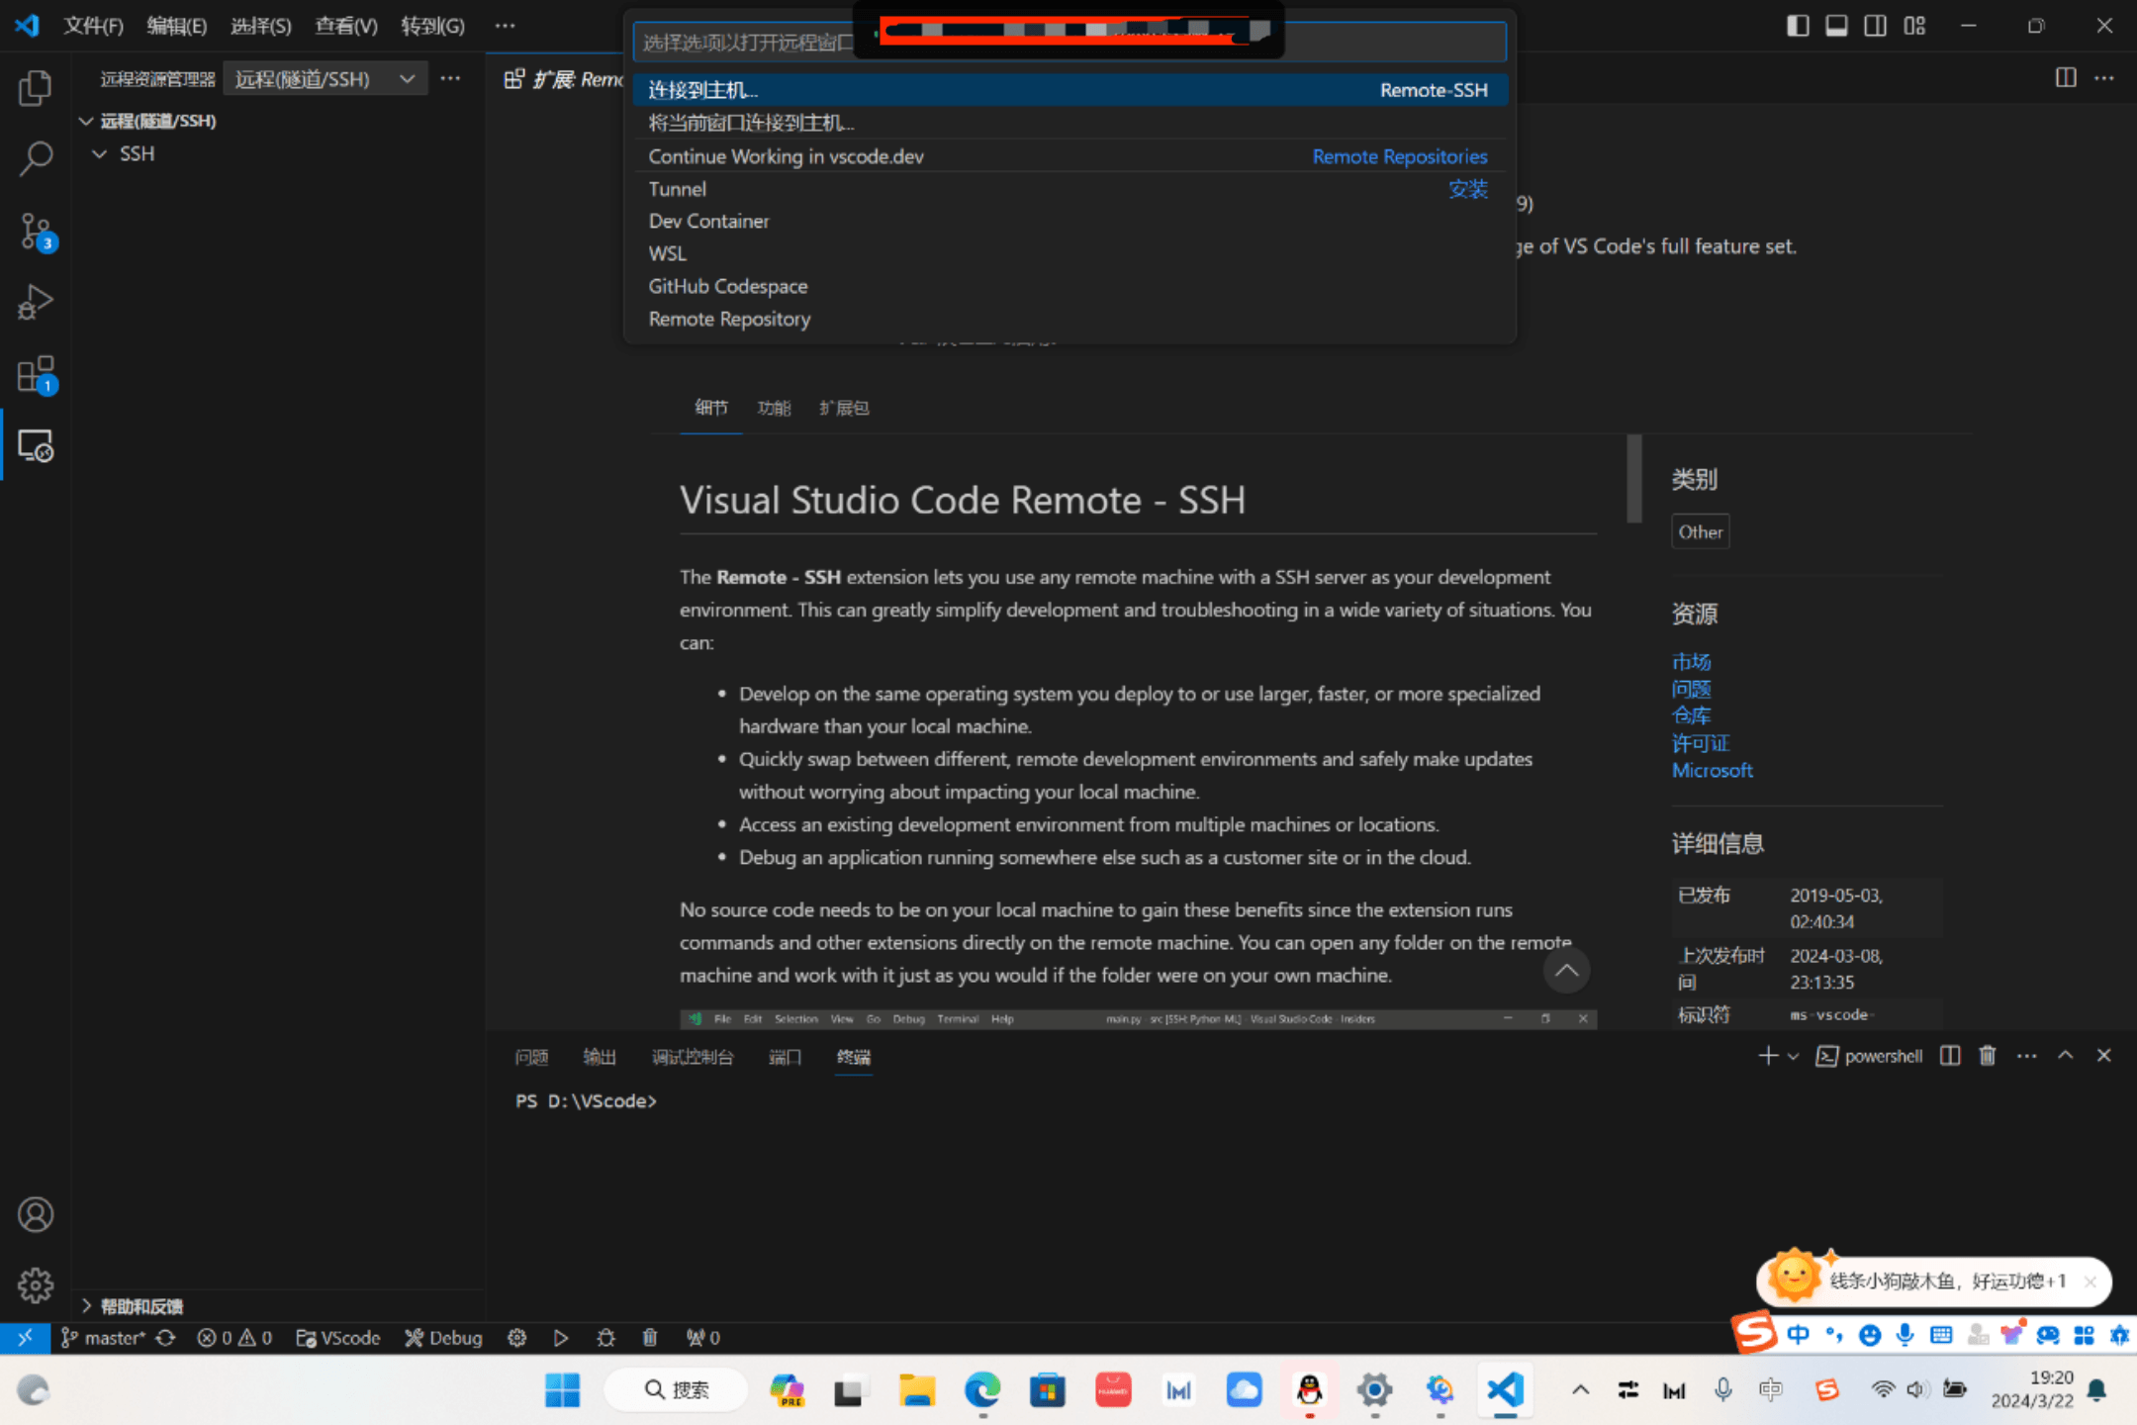The width and height of the screenshot is (2137, 1425).
Task: Select the GitHub Codespace option
Action: click(x=1068, y=286)
